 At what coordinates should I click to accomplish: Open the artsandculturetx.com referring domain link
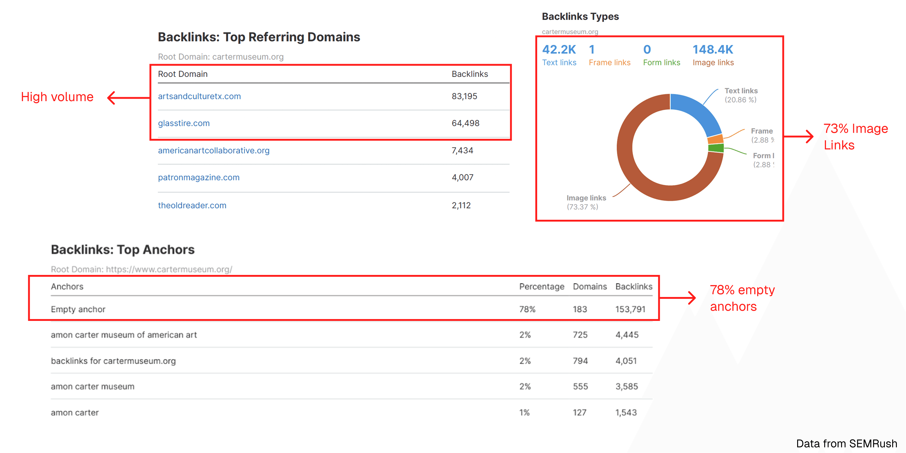(x=199, y=96)
